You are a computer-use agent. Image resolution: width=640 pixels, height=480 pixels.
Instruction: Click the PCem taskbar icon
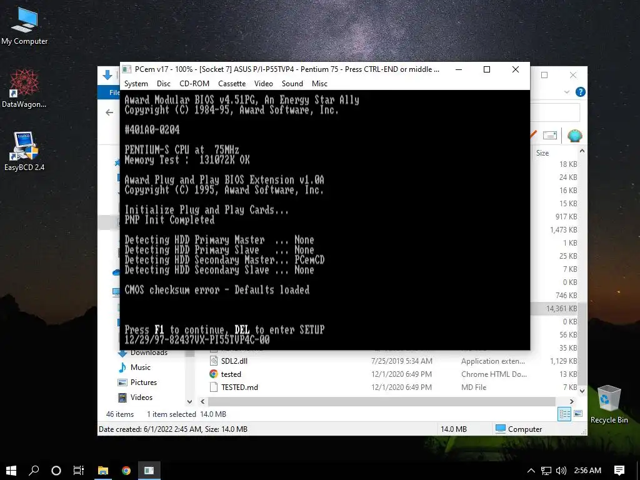point(149,470)
